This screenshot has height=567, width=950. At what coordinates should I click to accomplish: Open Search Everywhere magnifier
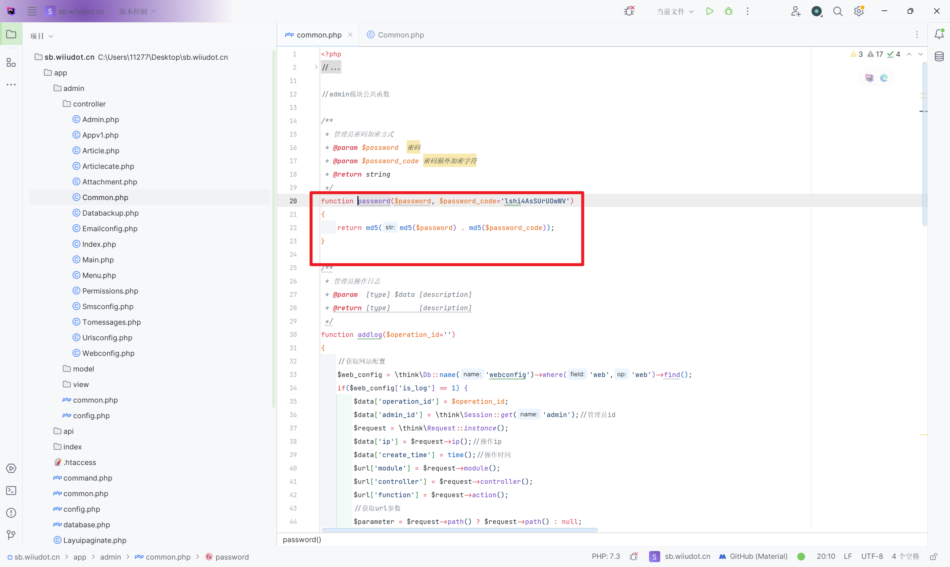838,11
